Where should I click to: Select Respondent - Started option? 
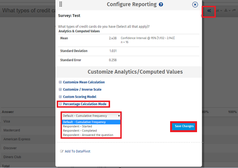(78, 126)
